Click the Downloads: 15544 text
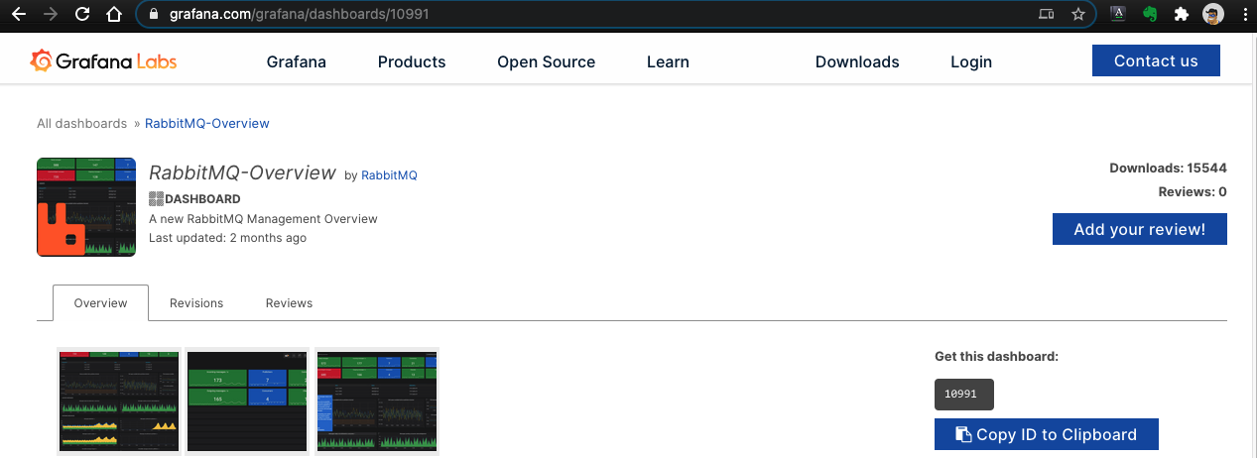1257x458 pixels. 1168,169
